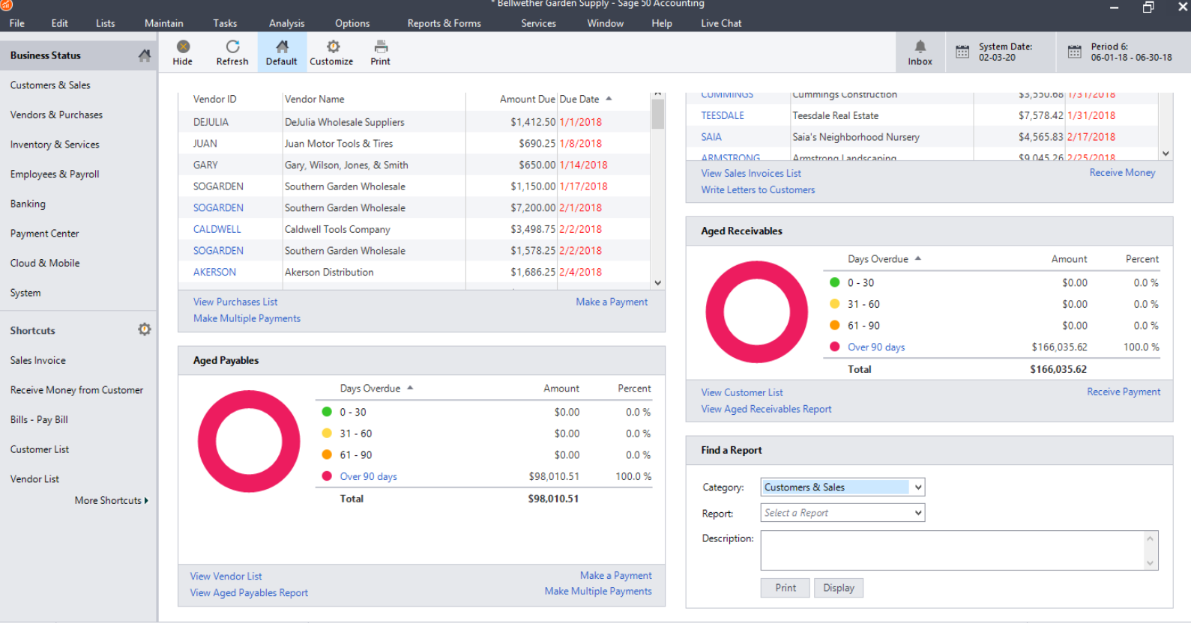The height and width of the screenshot is (623, 1191).
Task: Open Customize gear in toolbar
Action: (x=332, y=47)
